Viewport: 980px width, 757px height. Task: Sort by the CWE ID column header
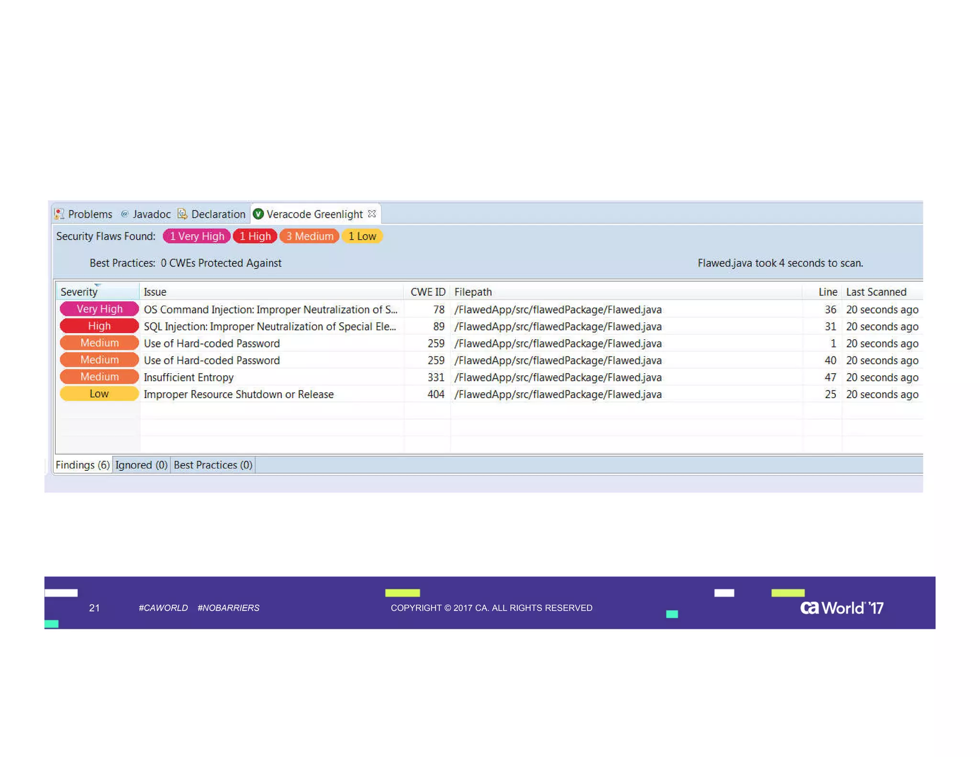tap(427, 292)
